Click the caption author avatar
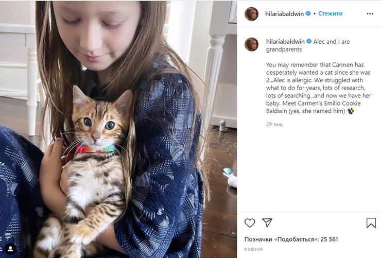This screenshot has height=258, width=381. (x=251, y=44)
